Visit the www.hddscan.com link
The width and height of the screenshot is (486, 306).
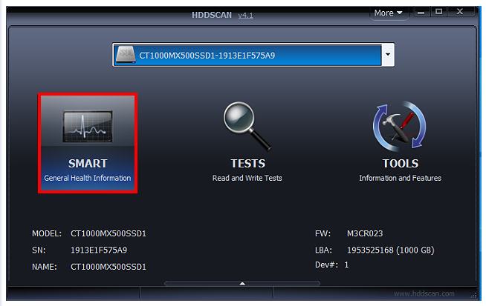[424, 293]
